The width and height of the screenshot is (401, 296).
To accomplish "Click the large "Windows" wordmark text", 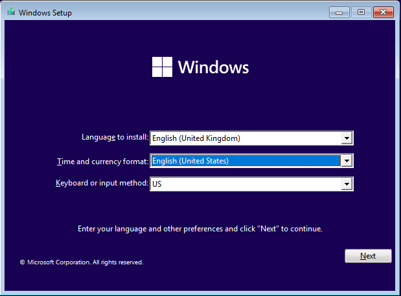I will [x=213, y=67].
